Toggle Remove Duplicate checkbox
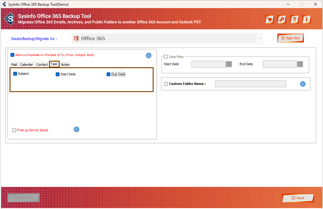 pyautogui.click(x=12, y=55)
